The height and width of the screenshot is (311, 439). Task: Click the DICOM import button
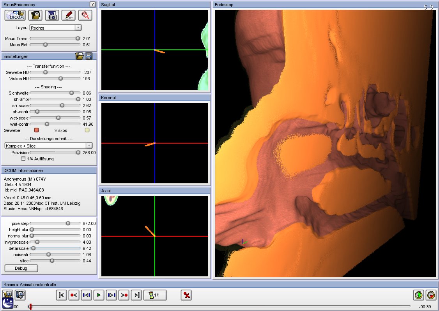click(x=15, y=15)
